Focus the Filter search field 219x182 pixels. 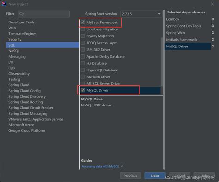pyautogui.click(x=44, y=14)
